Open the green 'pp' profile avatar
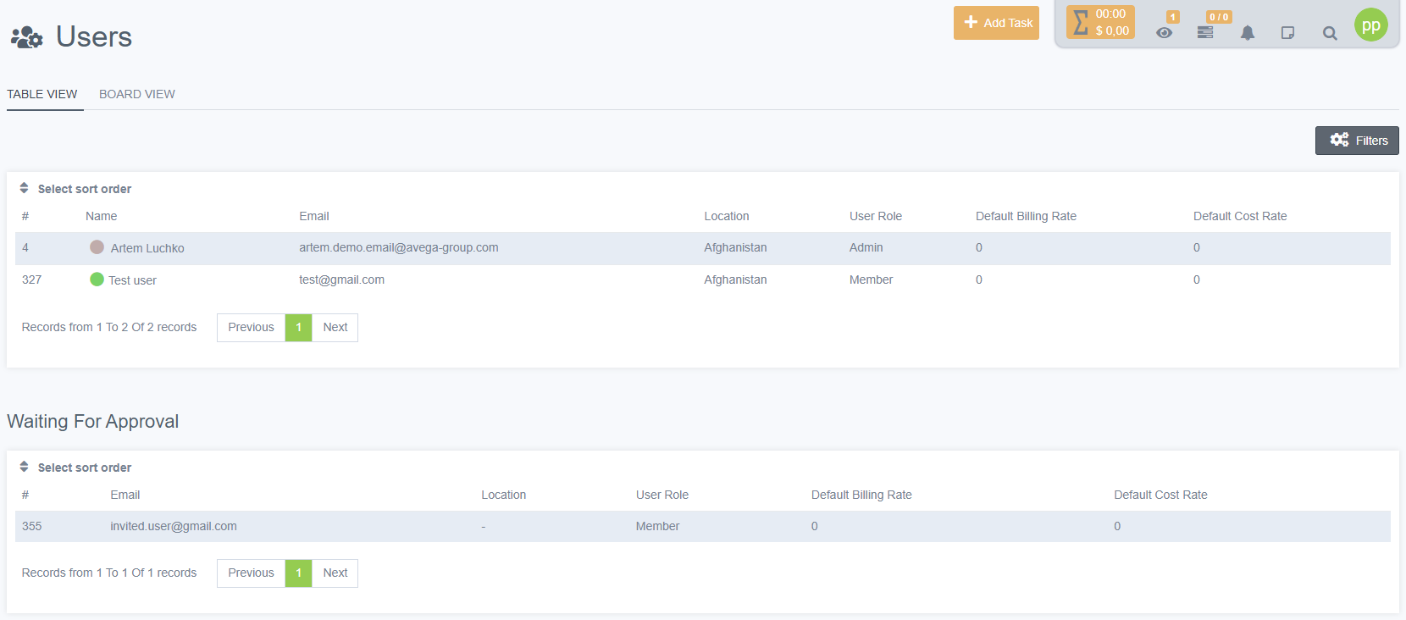 click(1370, 25)
